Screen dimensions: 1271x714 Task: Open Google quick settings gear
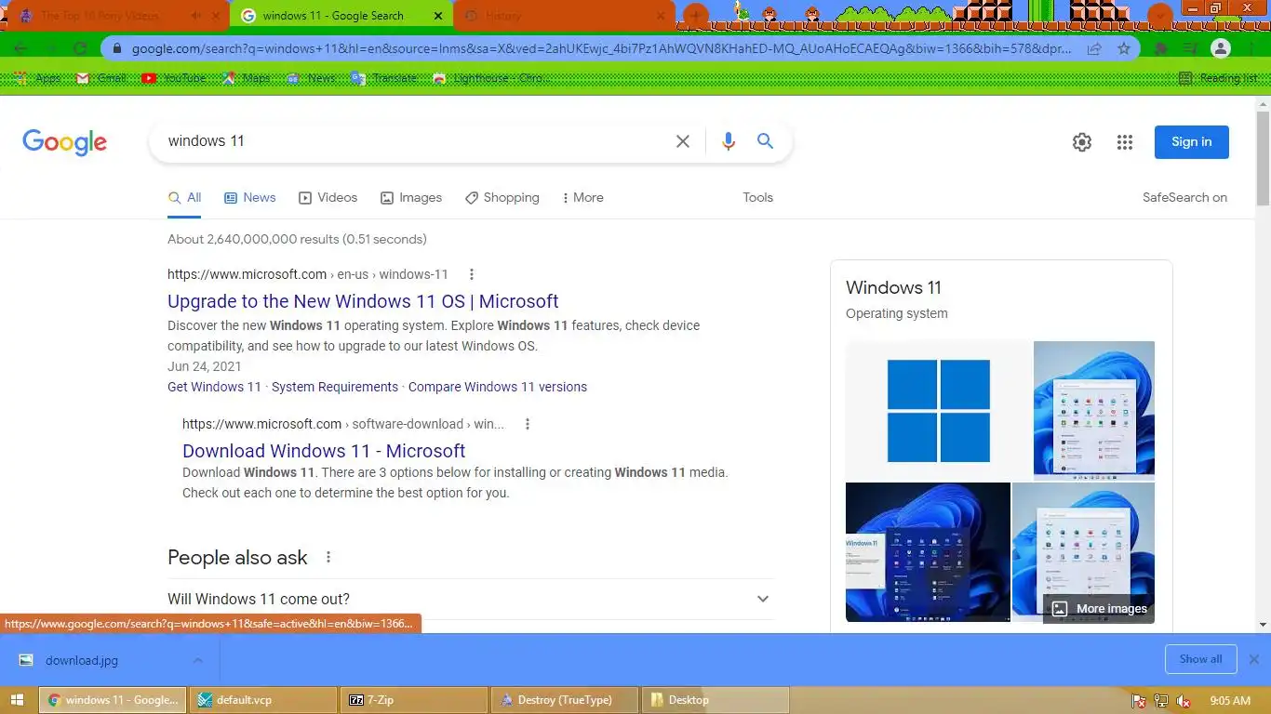pos(1081,142)
